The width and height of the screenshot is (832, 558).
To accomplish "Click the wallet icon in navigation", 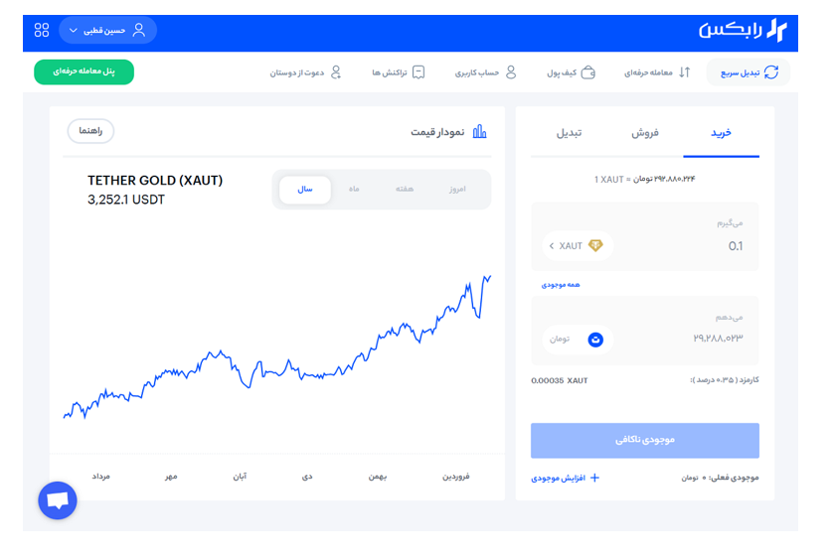I will click(588, 72).
